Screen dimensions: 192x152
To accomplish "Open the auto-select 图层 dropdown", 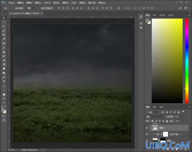I will (x=31, y=8).
